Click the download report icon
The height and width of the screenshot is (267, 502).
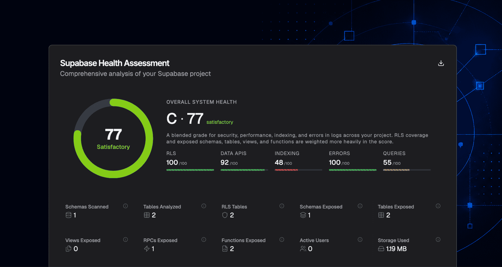point(441,63)
